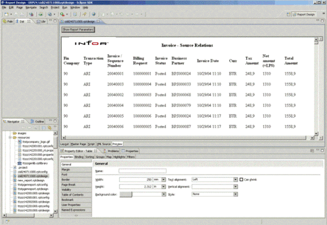
Task: Open the Palette view tab
Action: pos(8,22)
